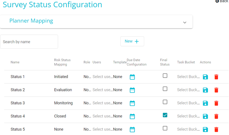The height and width of the screenshot is (135, 229).
Task: Open Users selector for Status 1
Action: [103, 76]
